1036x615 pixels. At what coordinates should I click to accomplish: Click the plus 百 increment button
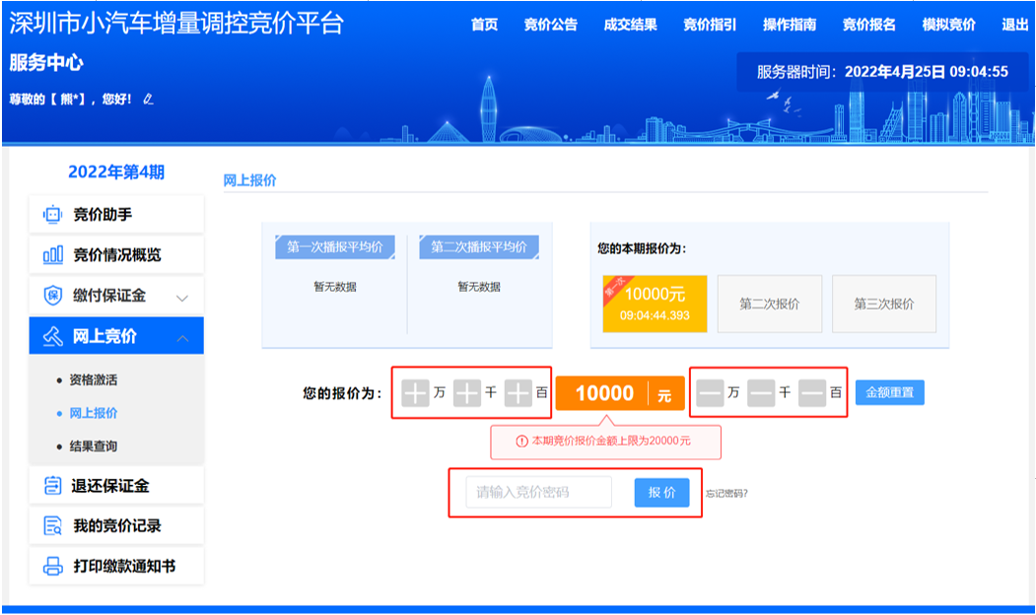point(518,393)
